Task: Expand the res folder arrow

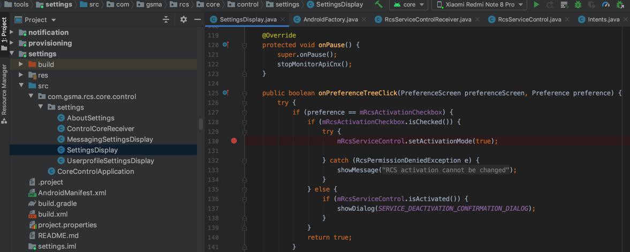Action: 21,75
